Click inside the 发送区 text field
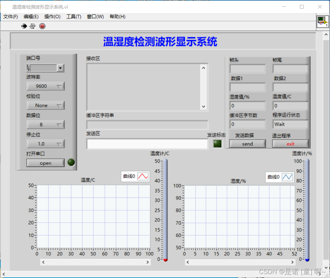The image size is (330, 278). tap(147, 144)
